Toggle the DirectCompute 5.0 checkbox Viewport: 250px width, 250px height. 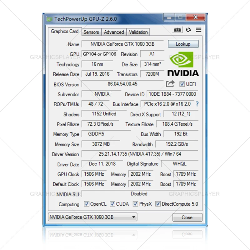click(x=158, y=204)
